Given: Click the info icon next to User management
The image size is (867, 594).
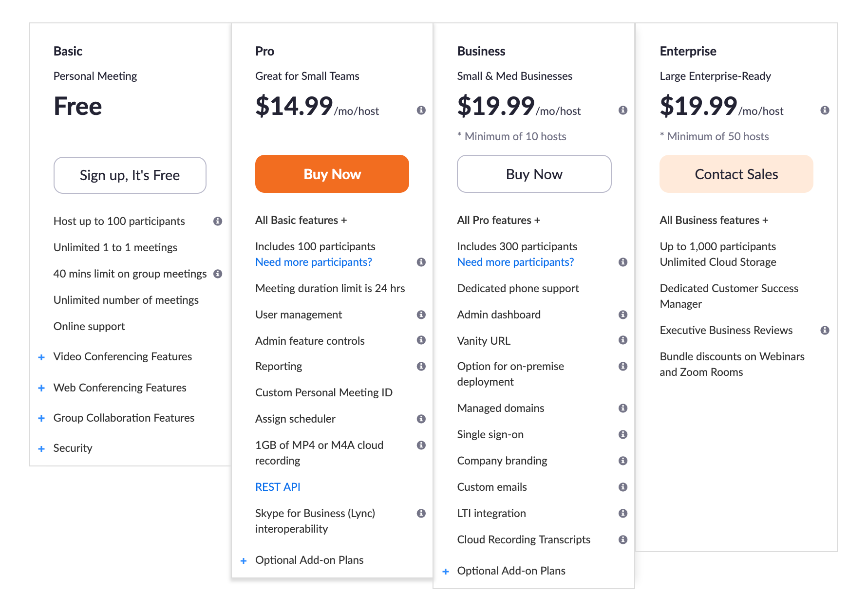Looking at the screenshot, I should click(x=421, y=315).
